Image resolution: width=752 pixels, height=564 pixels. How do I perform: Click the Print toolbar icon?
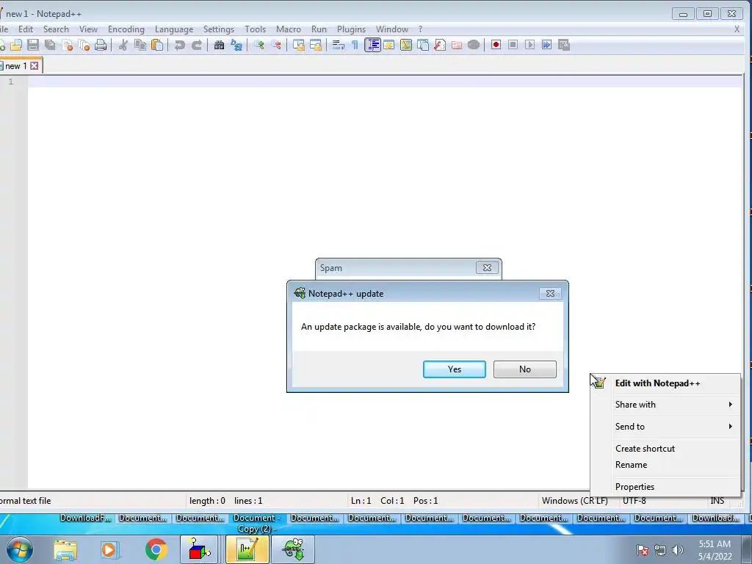point(101,45)
